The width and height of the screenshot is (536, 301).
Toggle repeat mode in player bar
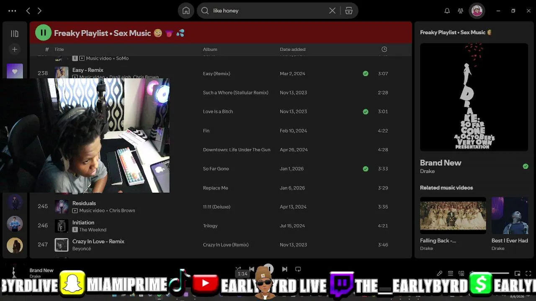click(x=298, y=269)
